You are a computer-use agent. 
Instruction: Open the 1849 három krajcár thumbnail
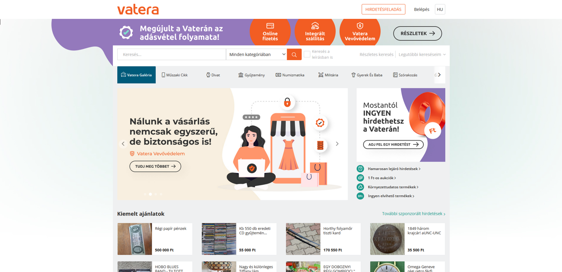[388, 239]
